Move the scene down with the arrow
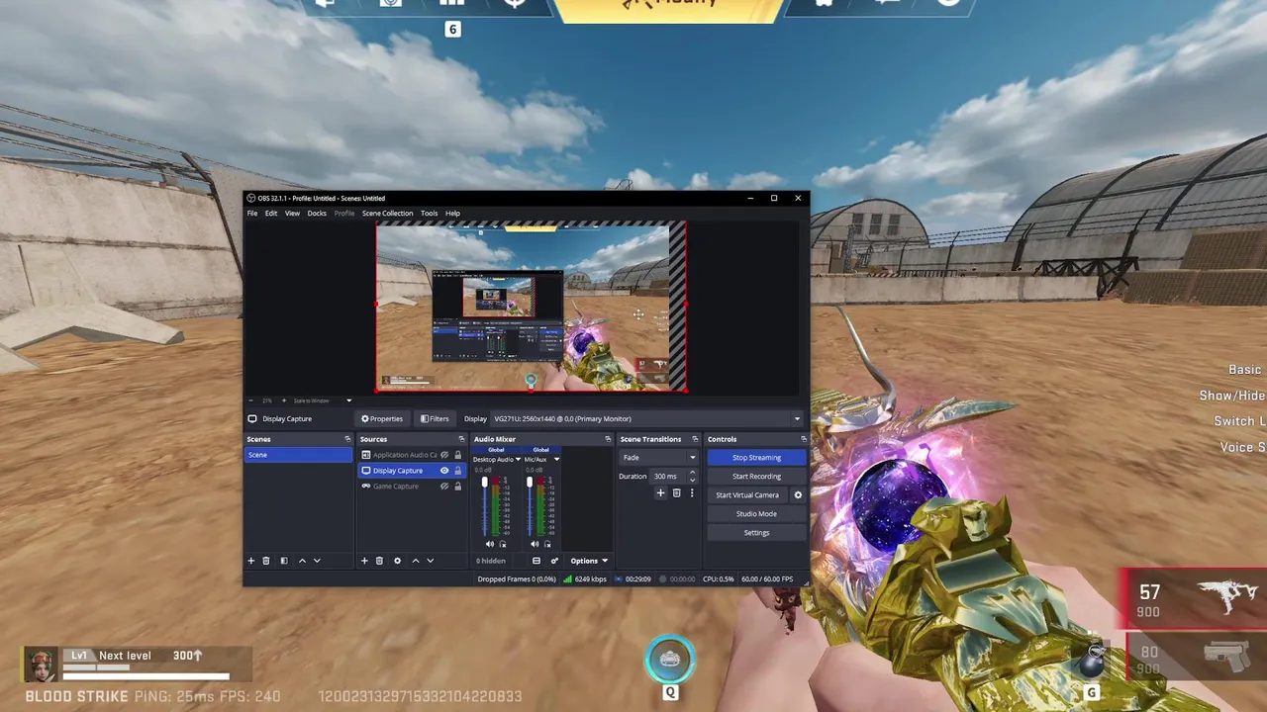This screenshot has width=1267, height=712. [x=317, y=561]
